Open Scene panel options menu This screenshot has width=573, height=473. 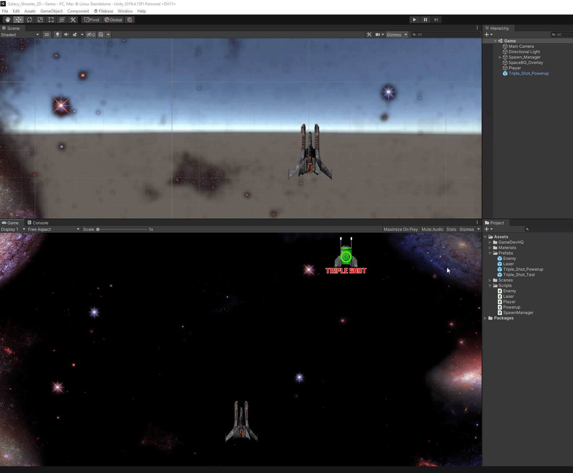[x=477, y=28]
